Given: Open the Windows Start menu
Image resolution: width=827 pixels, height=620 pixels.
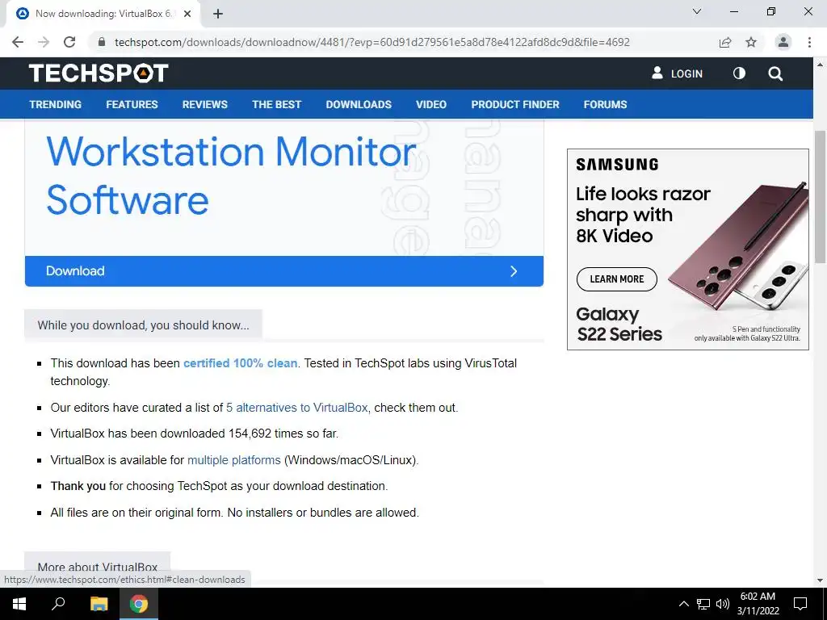Looking at the screenshot, I should (19, 604).
